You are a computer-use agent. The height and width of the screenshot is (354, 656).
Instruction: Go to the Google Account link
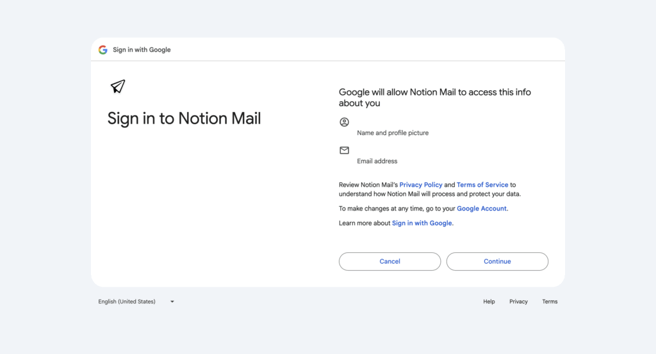click(x=482, y=209)
